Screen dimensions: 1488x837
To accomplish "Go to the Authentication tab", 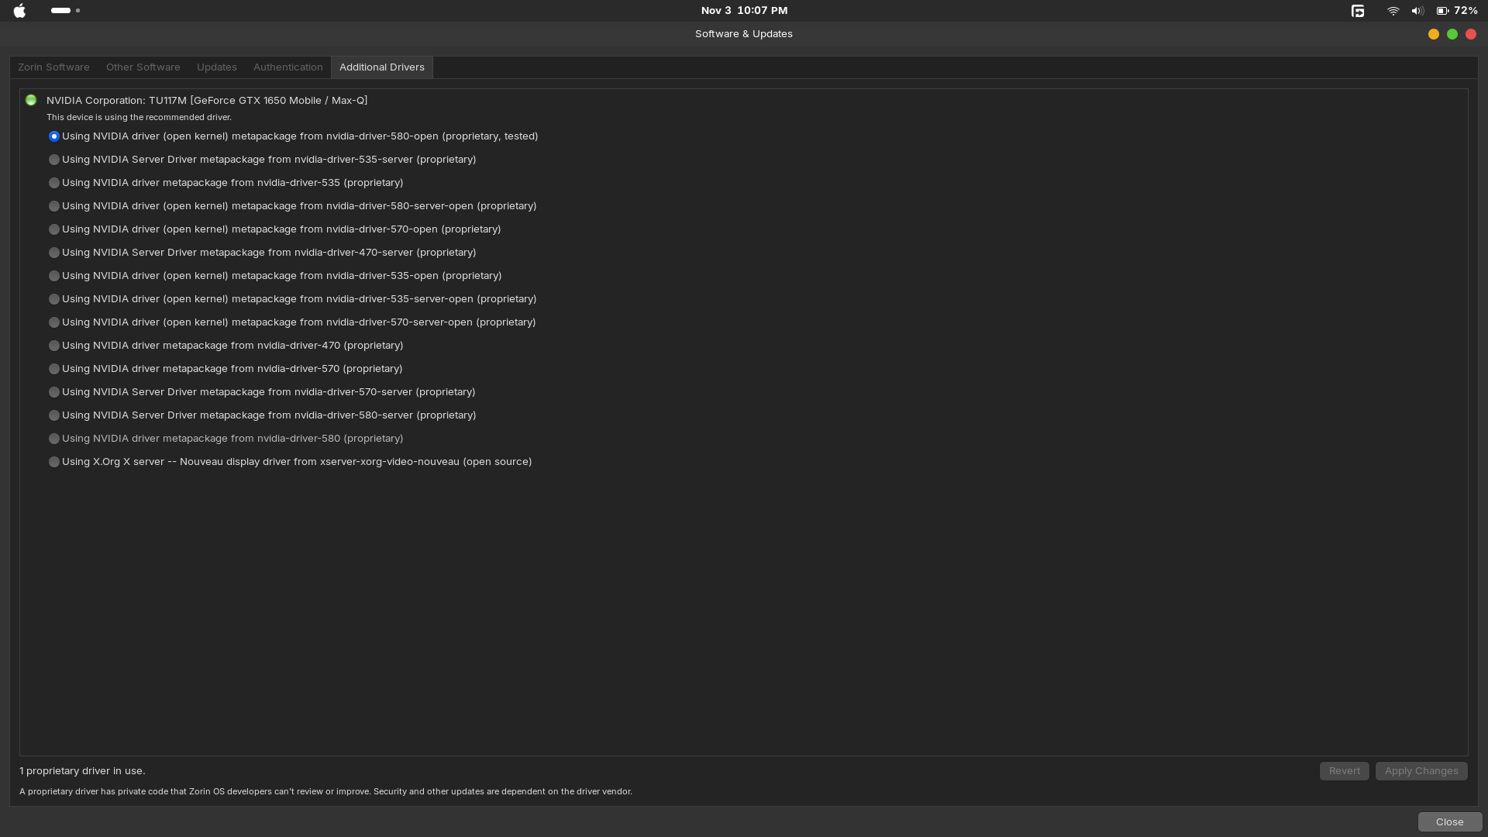I will [288, 67].
